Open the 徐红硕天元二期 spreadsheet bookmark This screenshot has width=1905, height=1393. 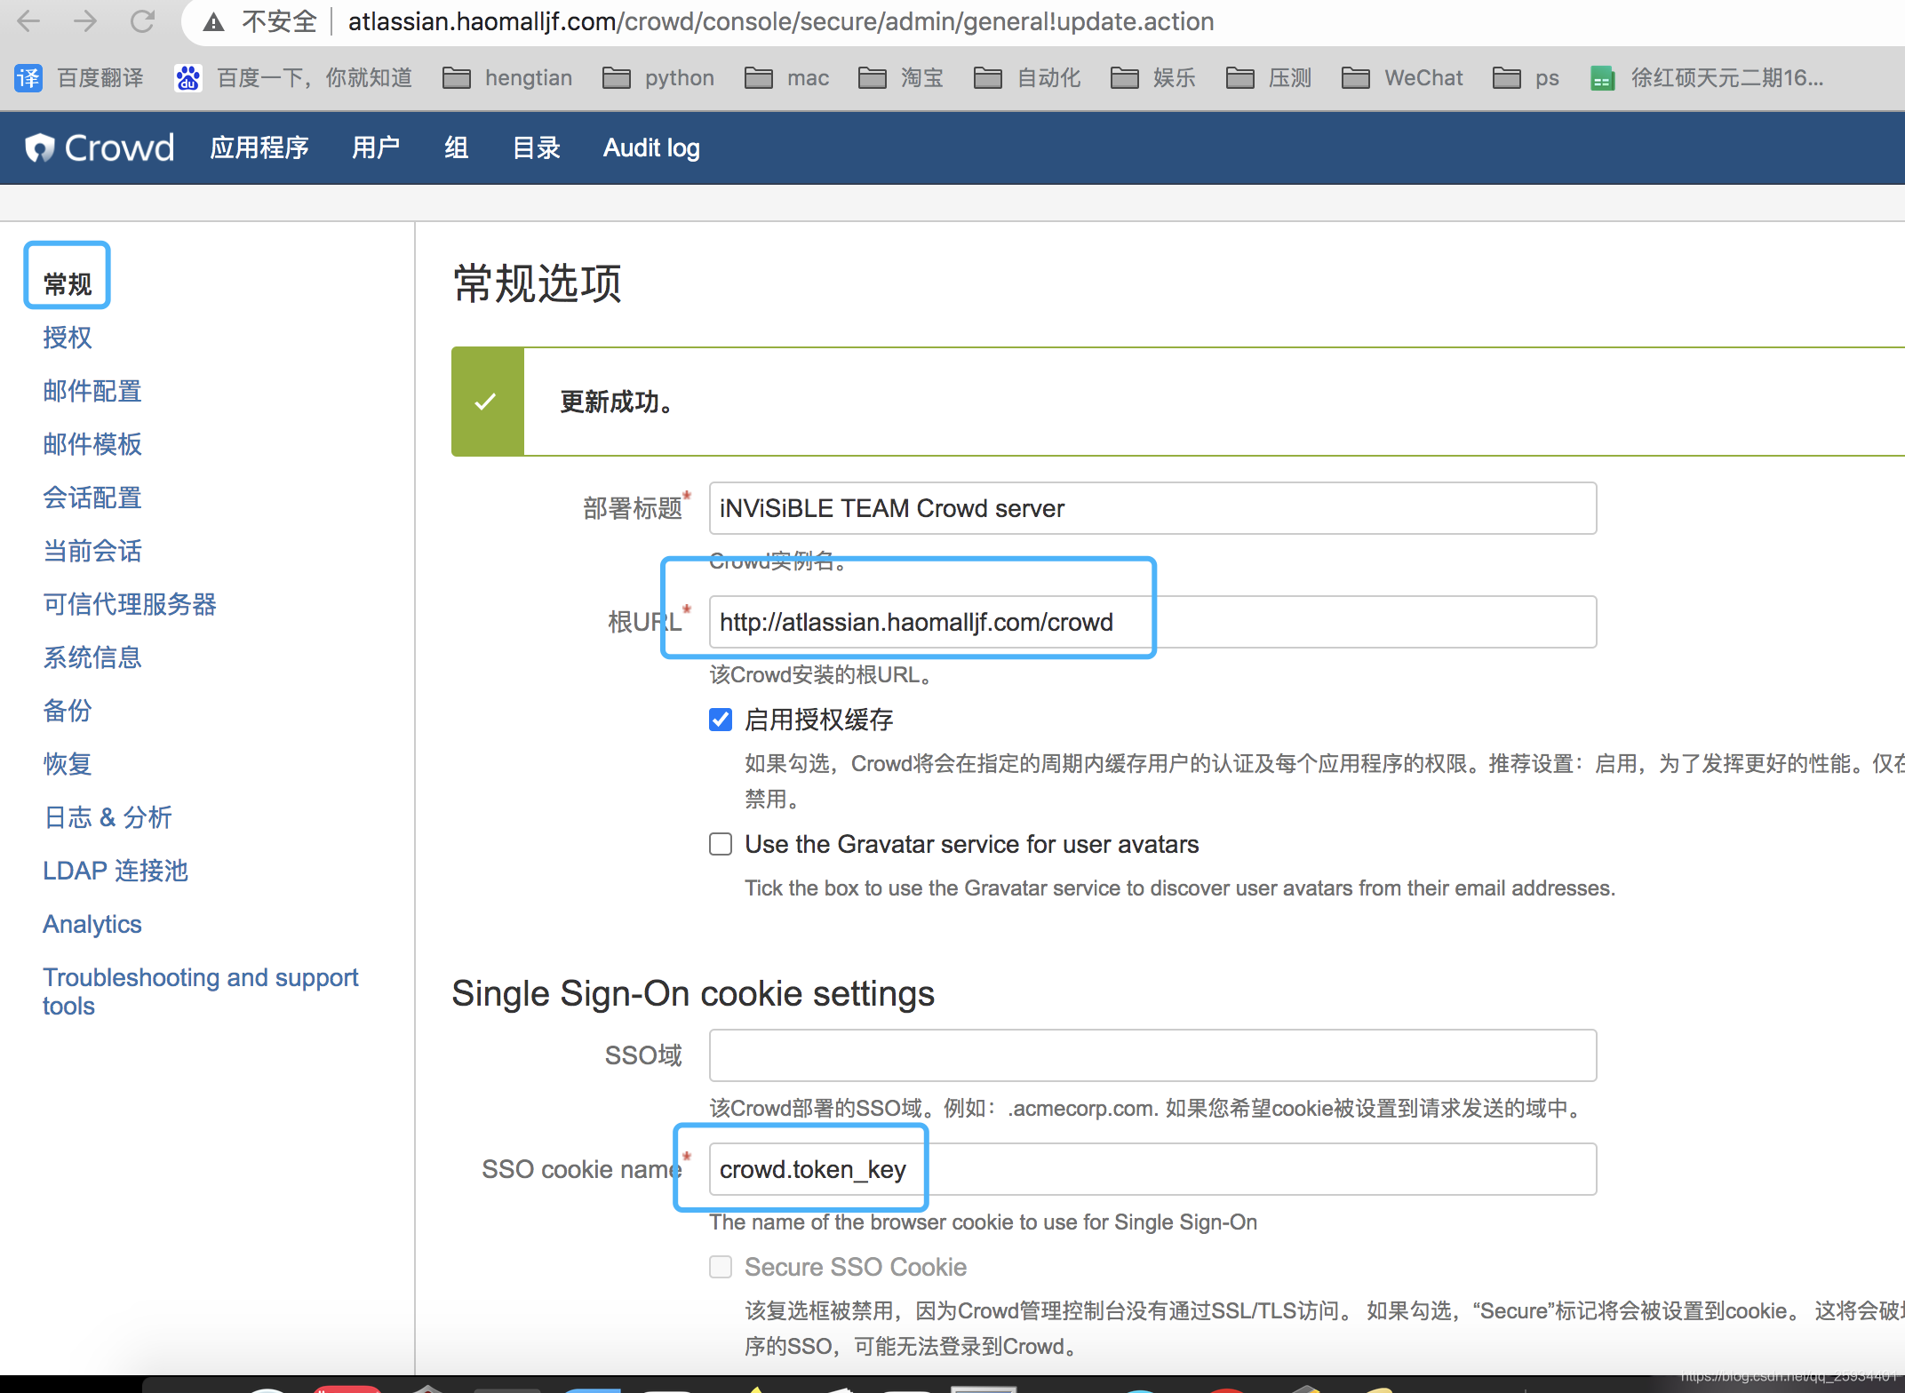1706,78
